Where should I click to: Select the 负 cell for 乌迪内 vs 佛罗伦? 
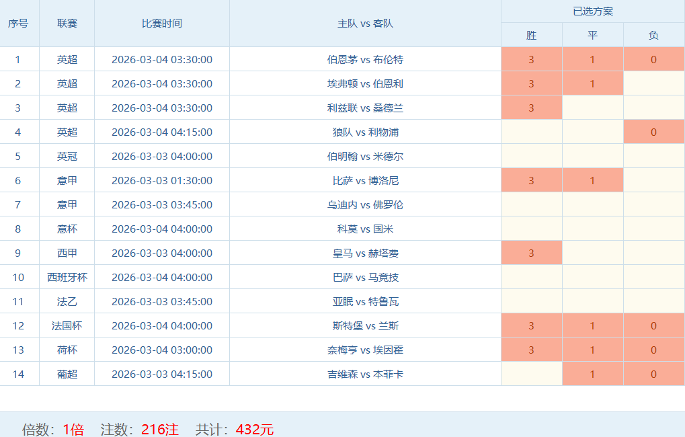point(653,204)
